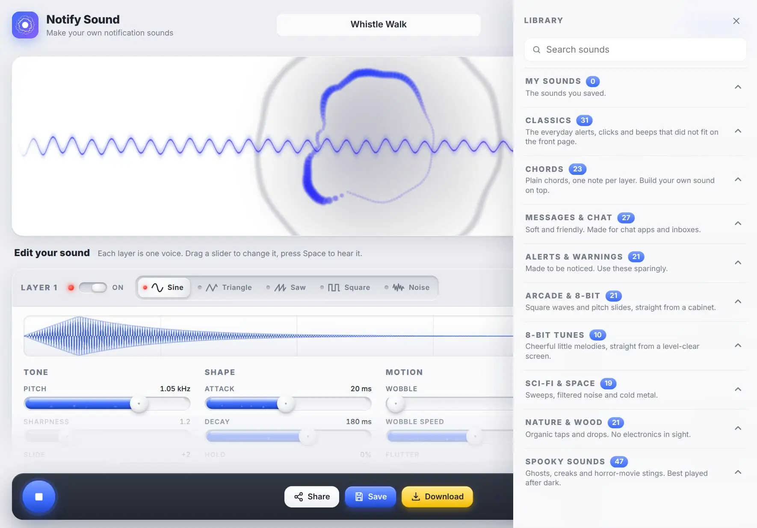Click the Pitch slider handle
The width and height of the screenshot is (757, 528).
(139, 404)
